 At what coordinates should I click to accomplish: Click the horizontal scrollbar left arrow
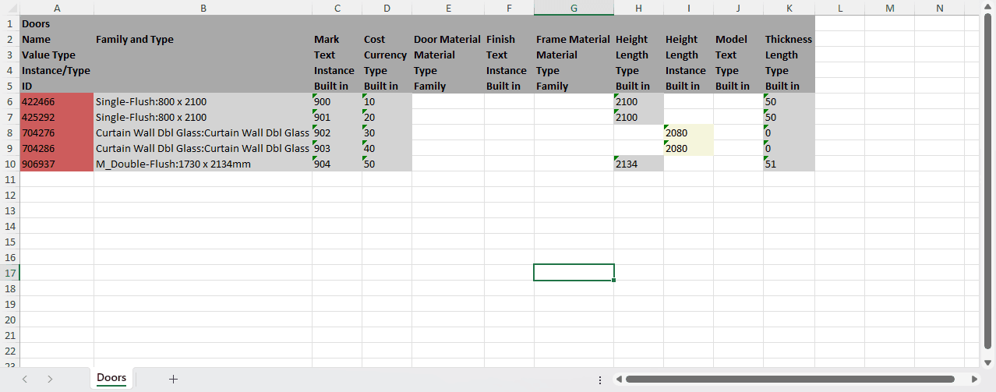[618, 380]
